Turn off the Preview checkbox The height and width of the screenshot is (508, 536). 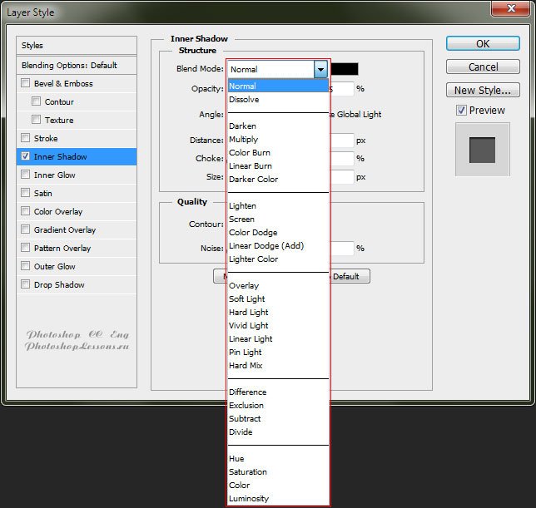point(461,111)
